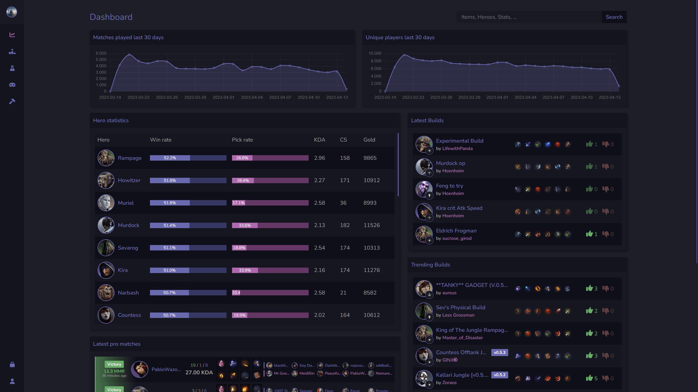The width and height of the screenshot is (698, 392).
Task: Open the statistics chart sidebar icon
Action: [x=12, y=35]
